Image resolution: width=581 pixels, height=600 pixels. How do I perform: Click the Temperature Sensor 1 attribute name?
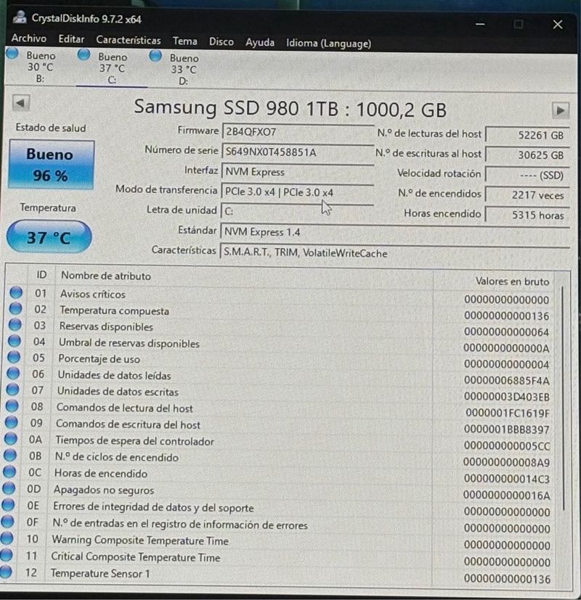[x=100, y=573]
